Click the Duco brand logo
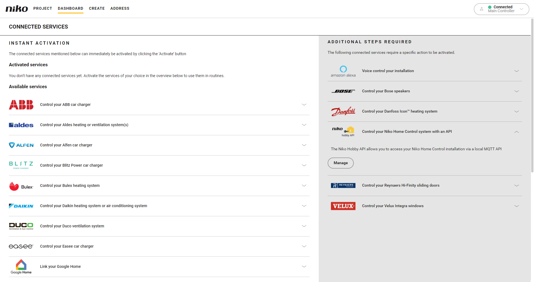Viewport: 534px width, 282px height. 21,226
